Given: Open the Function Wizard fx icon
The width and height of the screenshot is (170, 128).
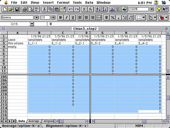Looking at the screenshot, I should point(90,9).
